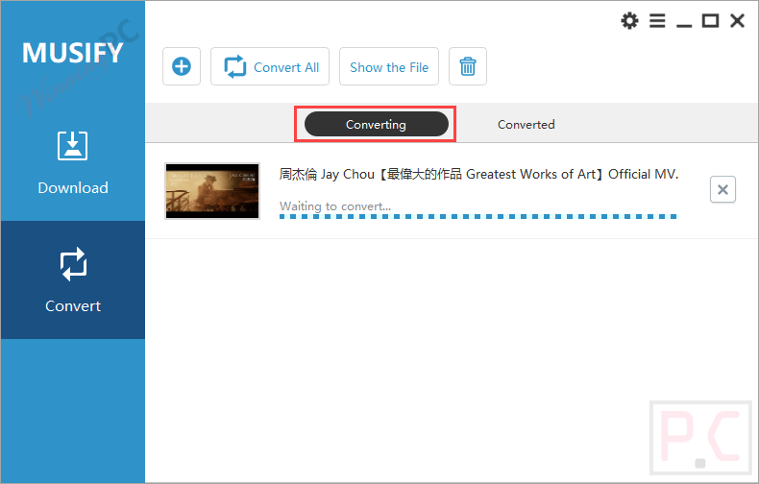Open the hamburger menu icon
759x484 pixels.
(x=657, y=21)
